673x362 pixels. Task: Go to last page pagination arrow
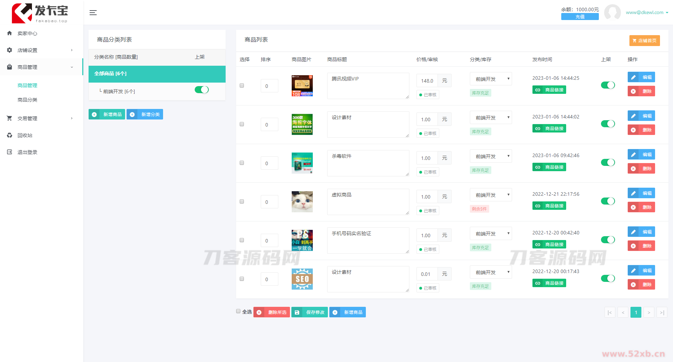coord(662,312)
